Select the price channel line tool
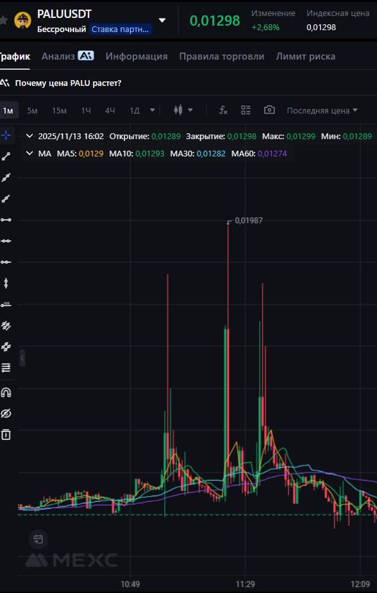377x593 pixels. 6,325
